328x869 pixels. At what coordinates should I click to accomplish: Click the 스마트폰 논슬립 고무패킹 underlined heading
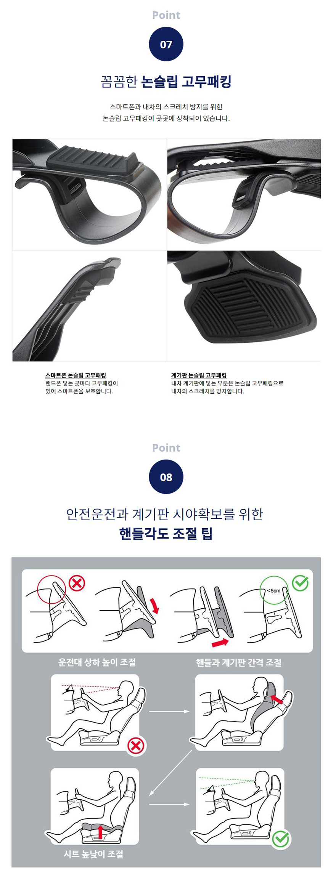[76, 375]
